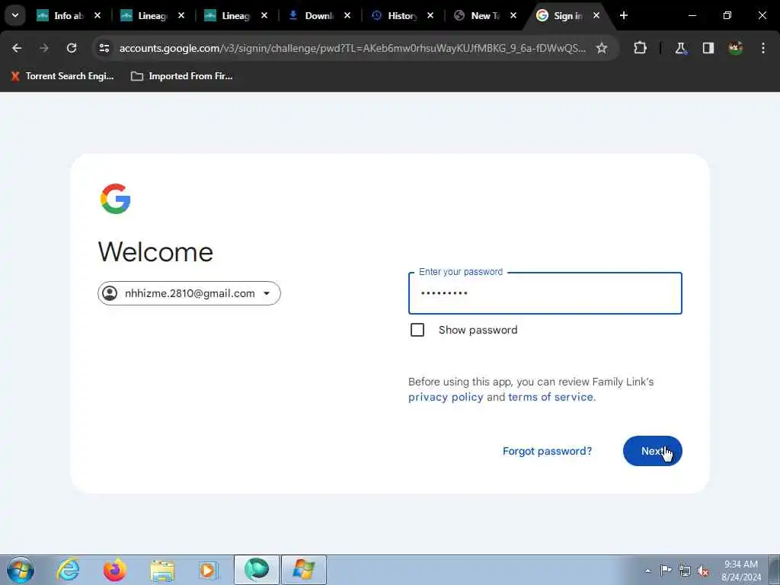Open Imported From Fir... bookmarks folder
Image resolution: width=780 pixels, height=585 pixels.
click(181, 76)
